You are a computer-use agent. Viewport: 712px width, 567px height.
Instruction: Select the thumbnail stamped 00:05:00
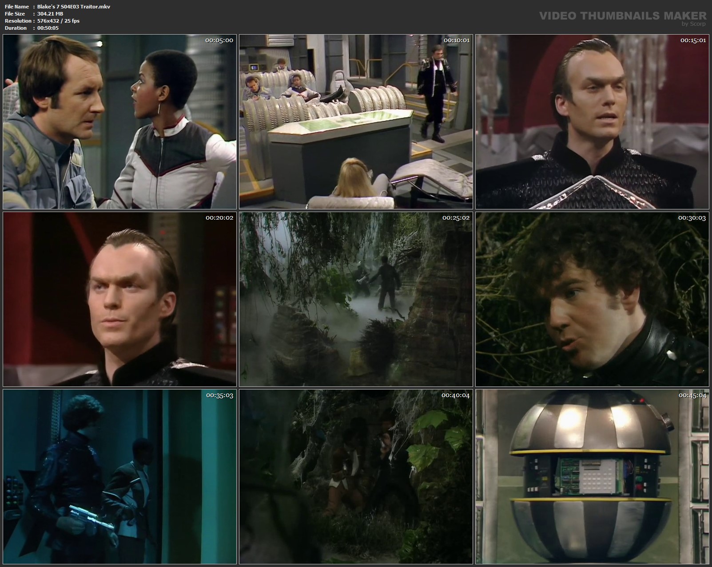click(119, 122)
